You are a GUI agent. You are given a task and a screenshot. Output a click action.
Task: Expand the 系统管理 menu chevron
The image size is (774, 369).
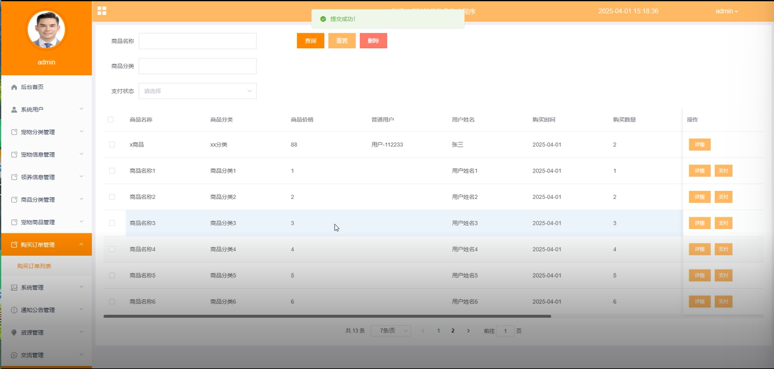(81, 287)
